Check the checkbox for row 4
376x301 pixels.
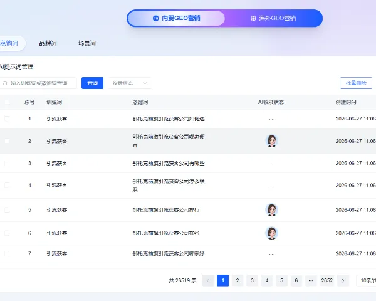[x=7, y=186]
